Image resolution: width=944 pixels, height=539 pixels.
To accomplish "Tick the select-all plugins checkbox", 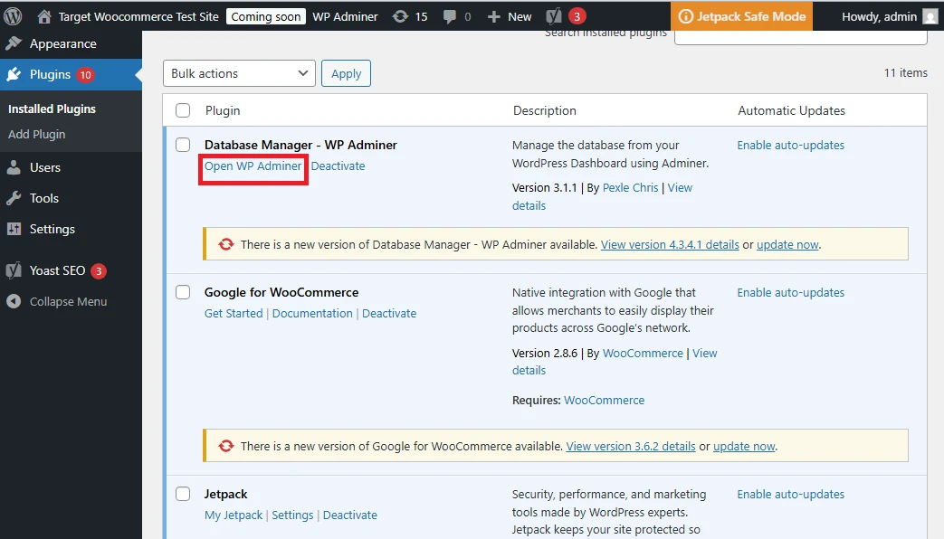I will click(183, 110).
